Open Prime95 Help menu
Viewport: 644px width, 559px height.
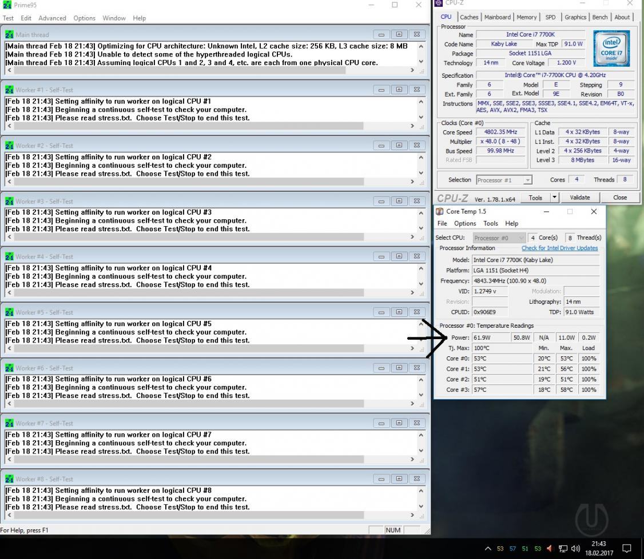(x=139, y=18)
